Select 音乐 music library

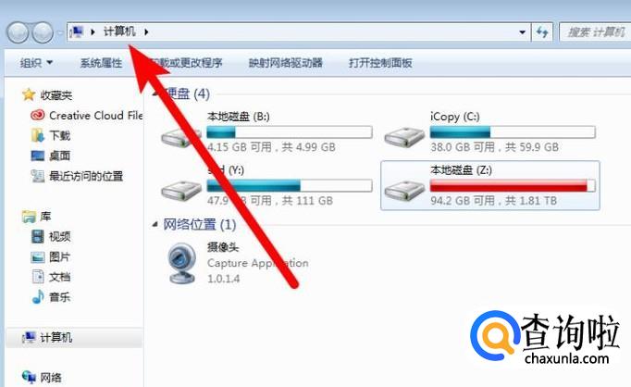click(51, 297)
